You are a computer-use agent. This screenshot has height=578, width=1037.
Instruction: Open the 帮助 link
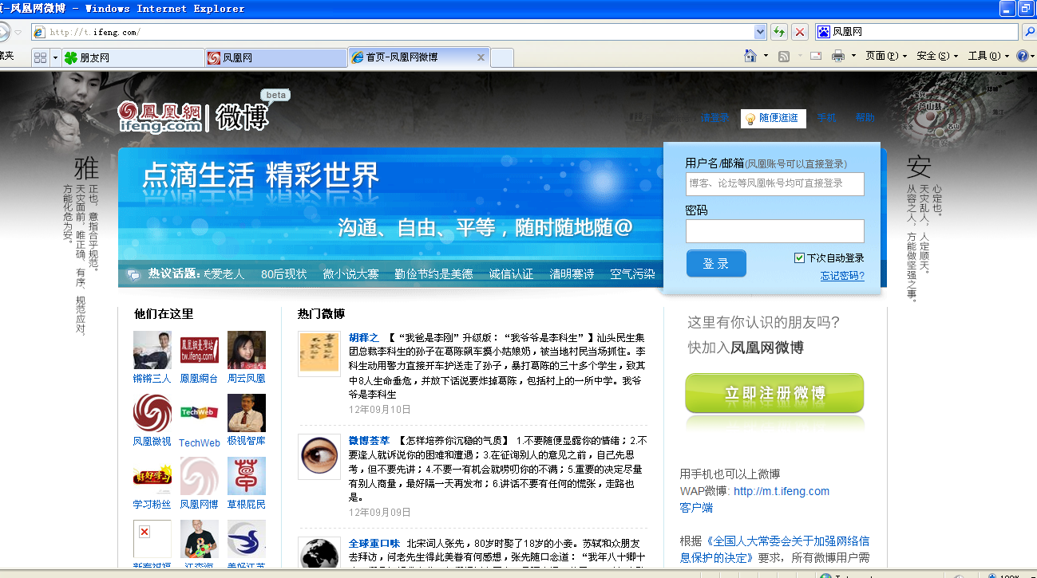point(865,117)
